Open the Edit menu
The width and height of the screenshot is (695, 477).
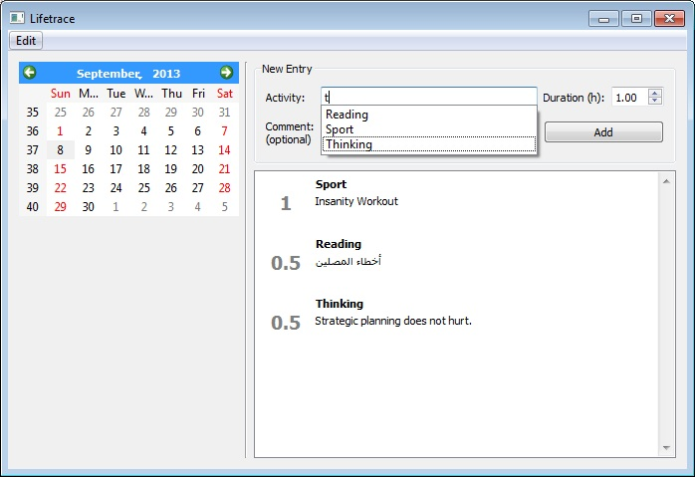coord(26,41)
